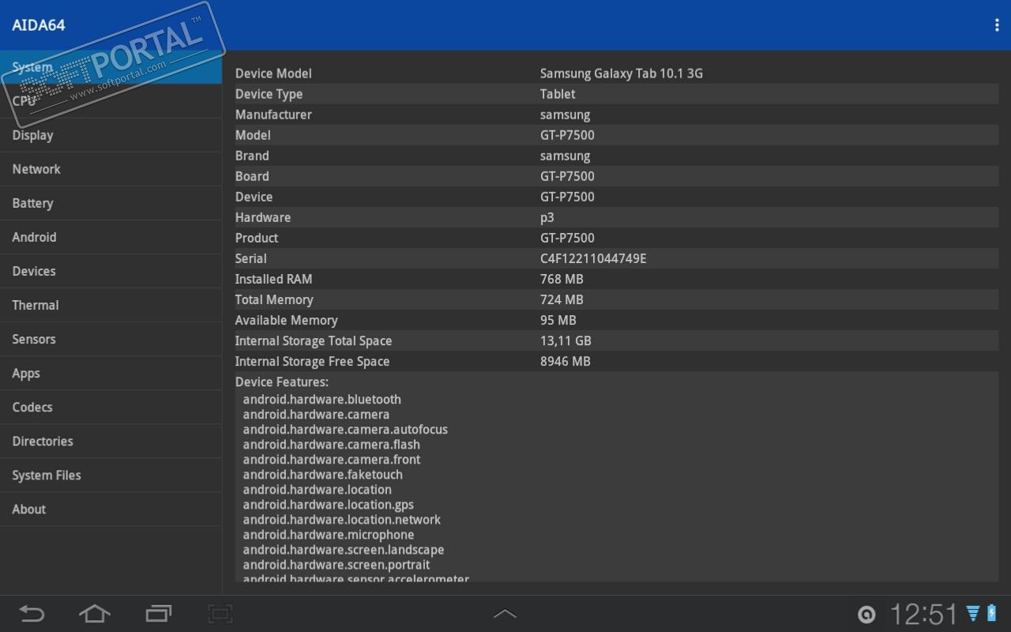This screenshot has width=1011, height=632.
Task: Tap the Manufacturer row label
Action: tap(273, 115)
